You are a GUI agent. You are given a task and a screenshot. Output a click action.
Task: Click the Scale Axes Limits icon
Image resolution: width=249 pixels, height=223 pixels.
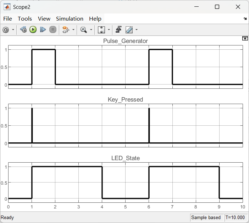[101, 30]
